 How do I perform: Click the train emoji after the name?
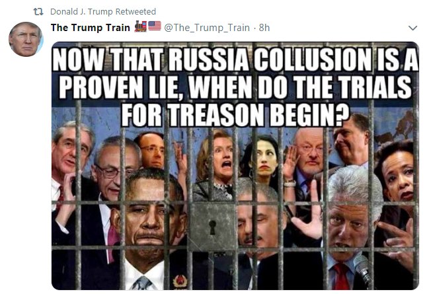[x=141, y=26]
